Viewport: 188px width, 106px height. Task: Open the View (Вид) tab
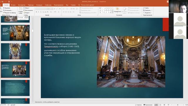tap(67, 5)
